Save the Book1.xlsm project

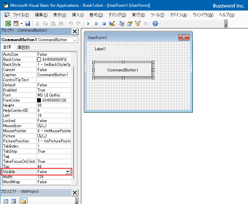(x=28, y=23)
